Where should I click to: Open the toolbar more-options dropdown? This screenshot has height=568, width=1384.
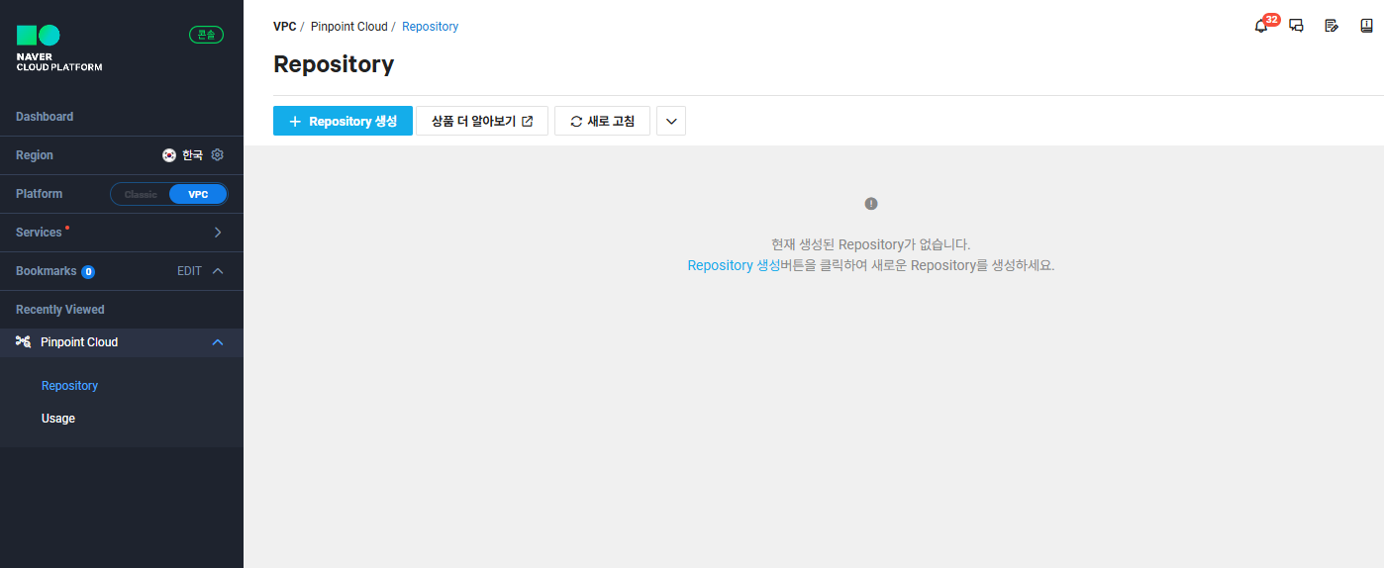[671, 121]
